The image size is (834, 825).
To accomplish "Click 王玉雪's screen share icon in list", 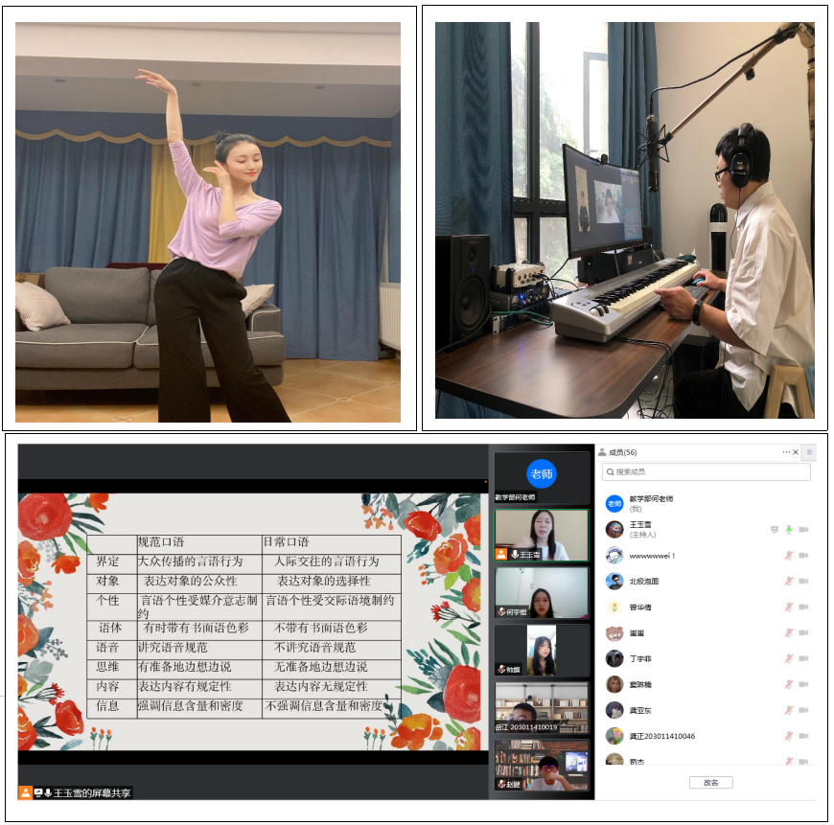I will (774, 529).
